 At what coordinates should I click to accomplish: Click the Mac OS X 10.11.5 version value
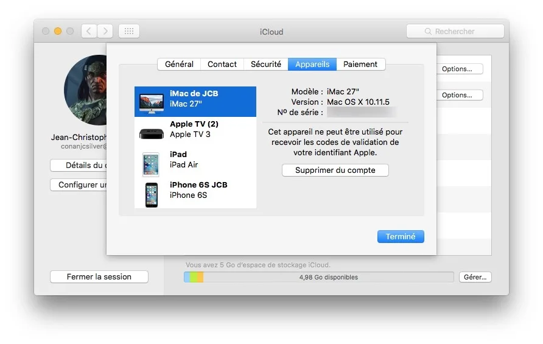[358, 102]
